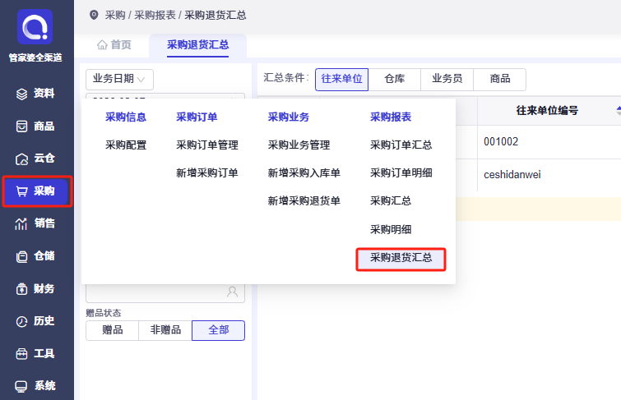Open the 仓储 sidebar module icon
Viewport: 621px width, 400px height.
tap(21, 256)
